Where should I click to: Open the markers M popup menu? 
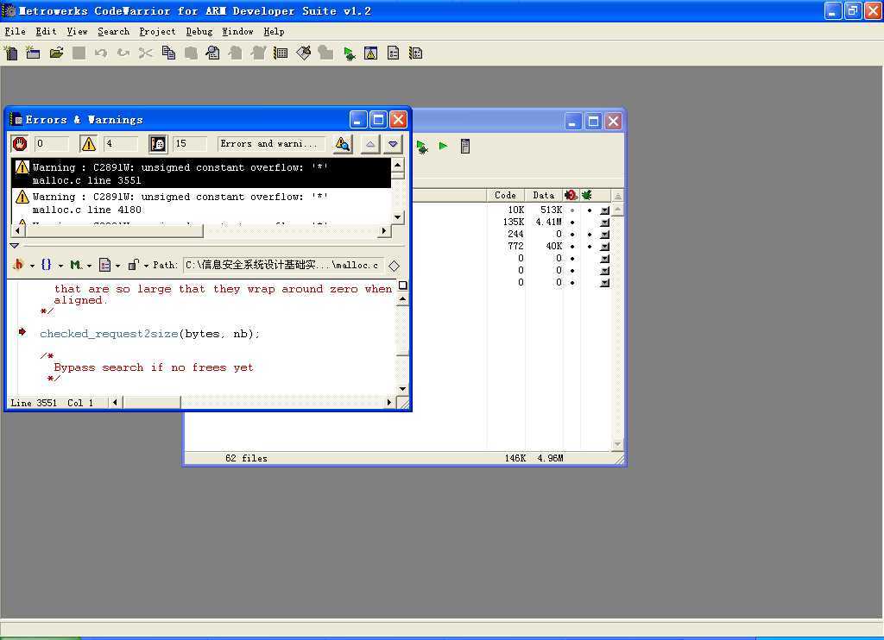(80, 265)
